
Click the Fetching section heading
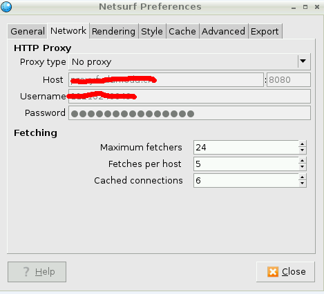[x=35, y=133]
